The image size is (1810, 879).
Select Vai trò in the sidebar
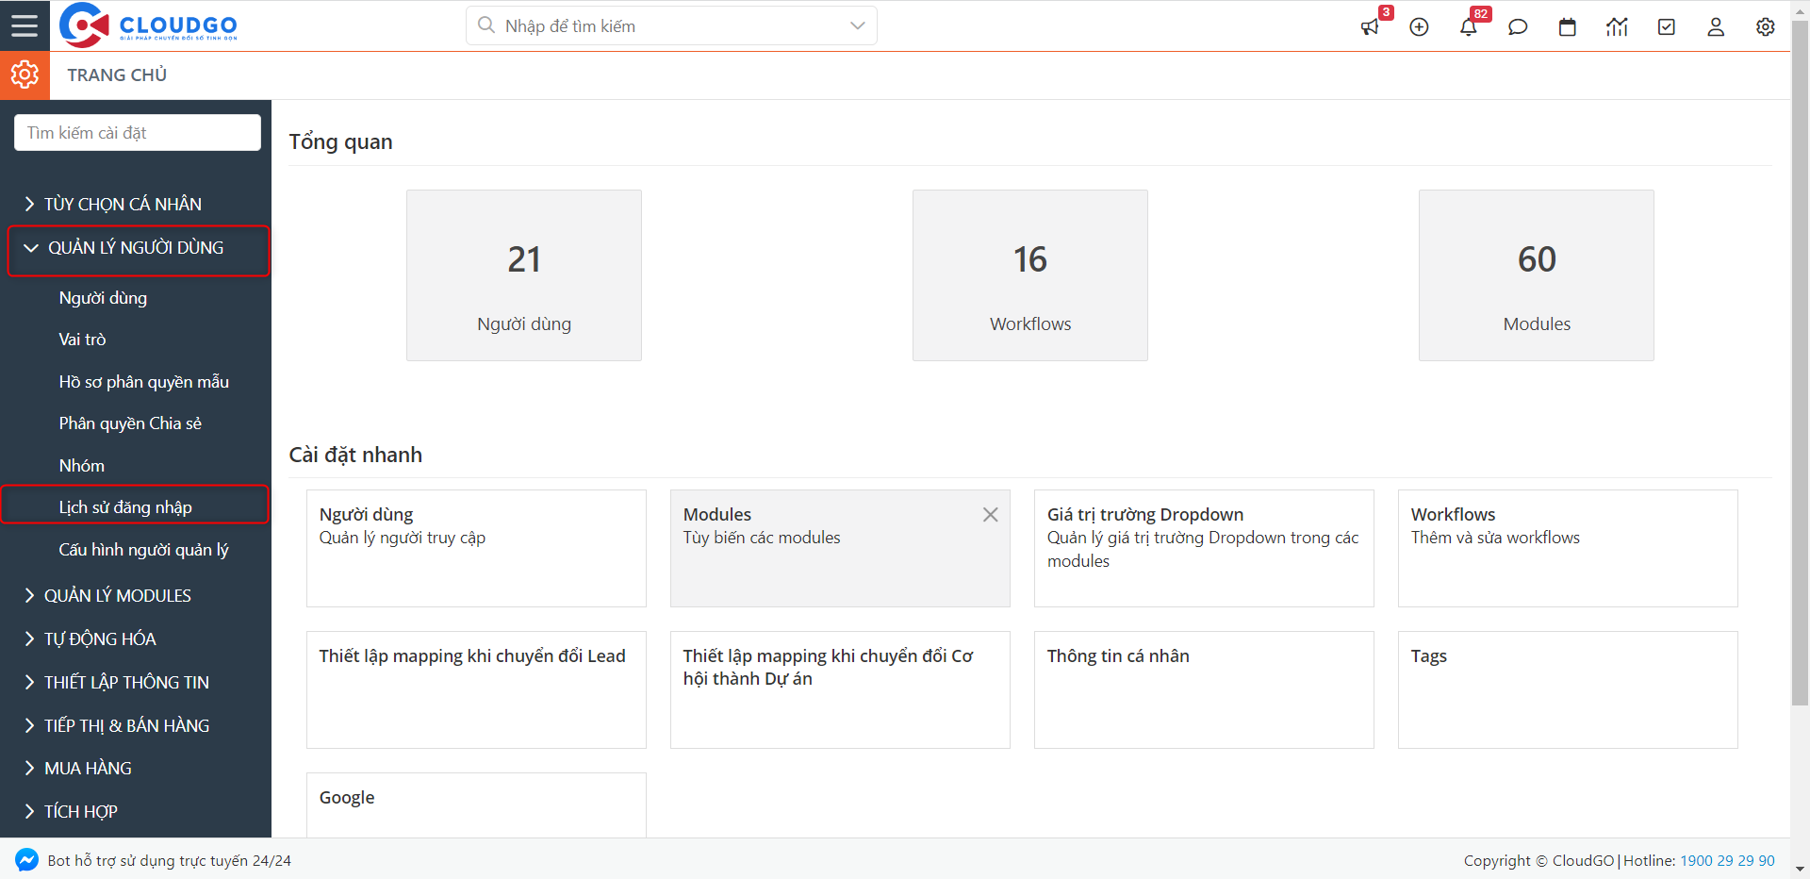coord(82,340)
